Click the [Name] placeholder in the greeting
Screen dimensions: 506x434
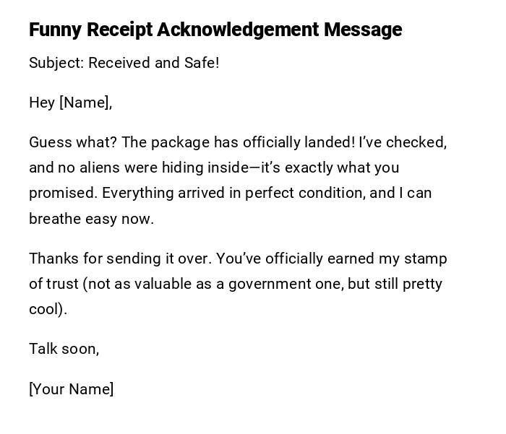tap(85, 103)
